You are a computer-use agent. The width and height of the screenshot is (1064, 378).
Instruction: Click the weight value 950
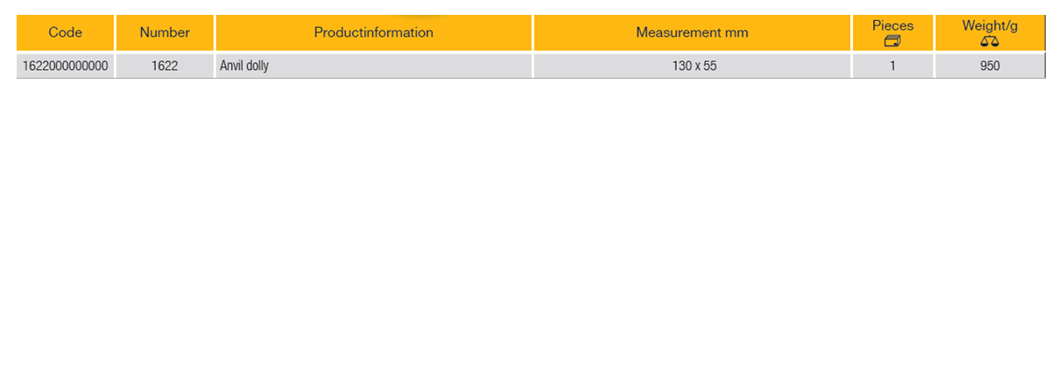point(990,66)
